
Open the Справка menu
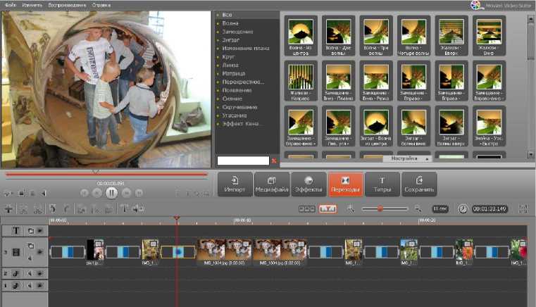click(x=101, y=5)
